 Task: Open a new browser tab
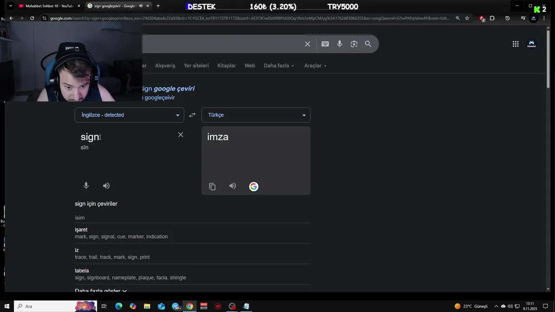[x=158, y=6]
